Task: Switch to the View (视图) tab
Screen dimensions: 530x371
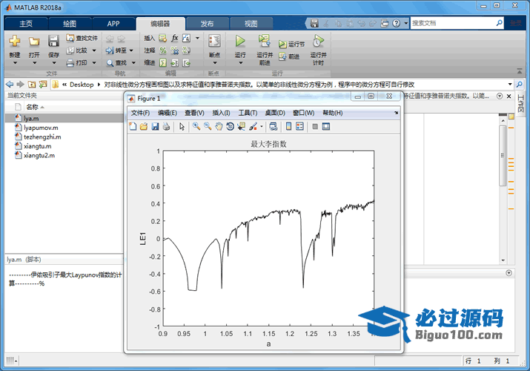Action: coord(251,24)
